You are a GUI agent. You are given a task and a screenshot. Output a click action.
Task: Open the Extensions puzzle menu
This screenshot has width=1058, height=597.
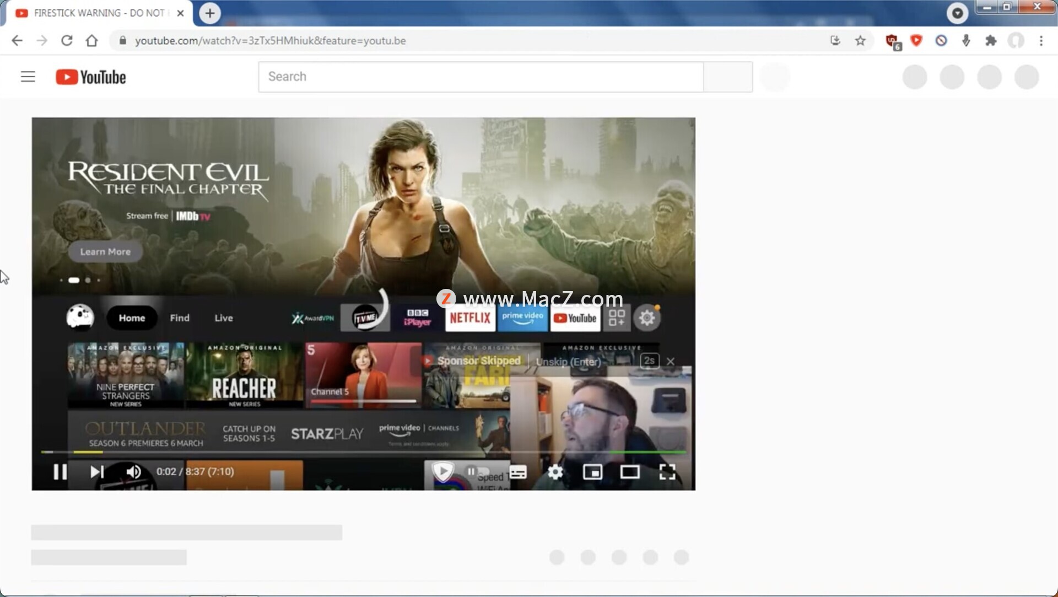[991, 41]
